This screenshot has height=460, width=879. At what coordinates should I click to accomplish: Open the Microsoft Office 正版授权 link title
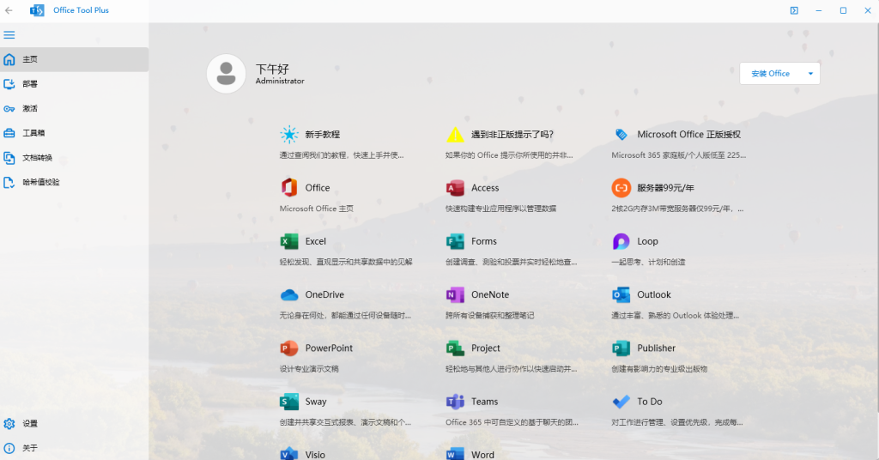(x=689, y=135)
